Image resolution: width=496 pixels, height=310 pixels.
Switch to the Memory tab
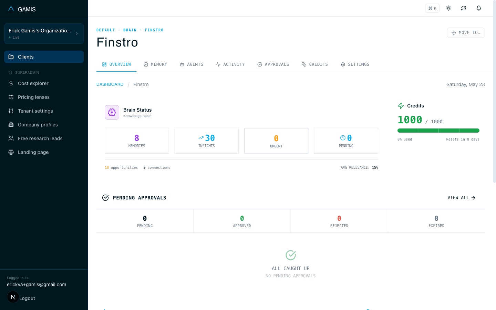(155, 64)
